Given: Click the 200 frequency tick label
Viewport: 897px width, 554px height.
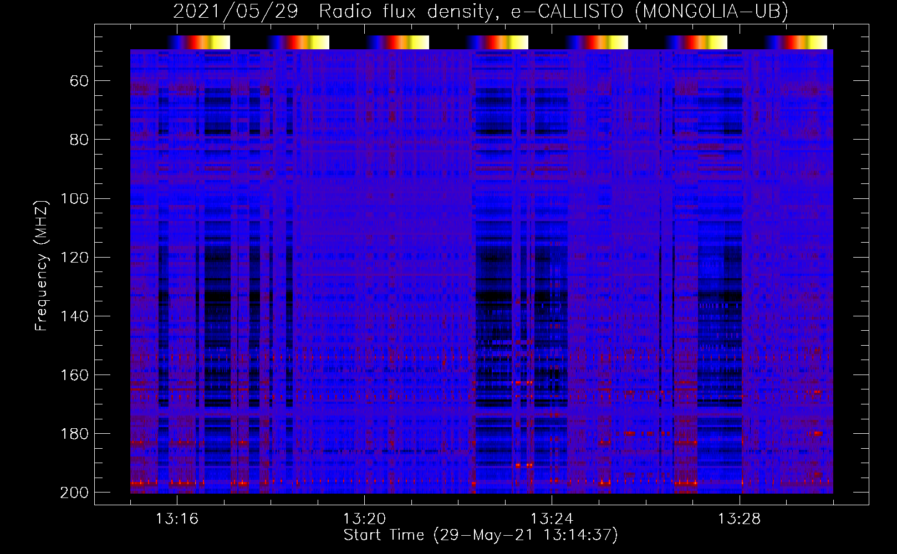Looking at the screenshot, I should click(74, 493).
